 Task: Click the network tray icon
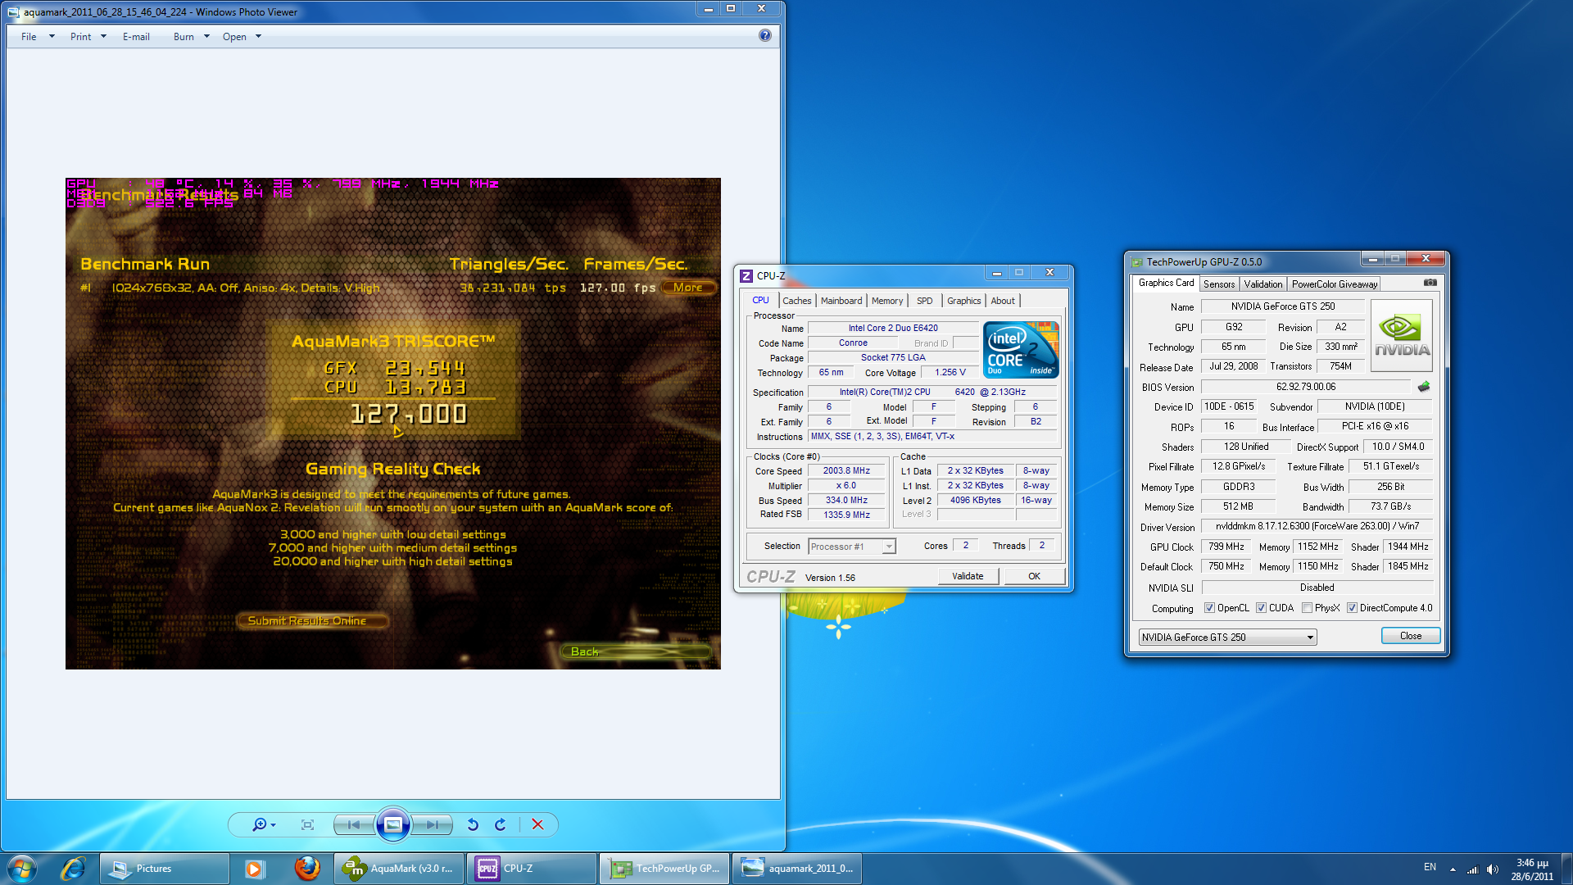click(1472, 869)
